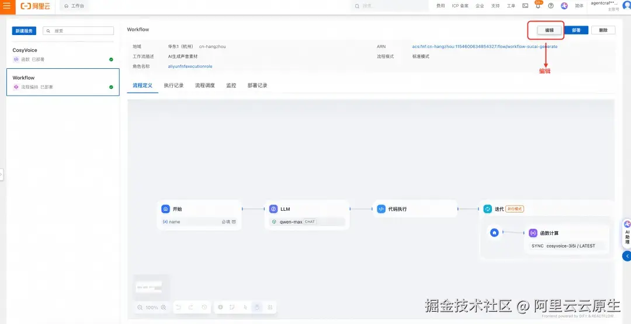Open the help question mark icon
This screenshot has height=324, width=631.
(551, 6)
